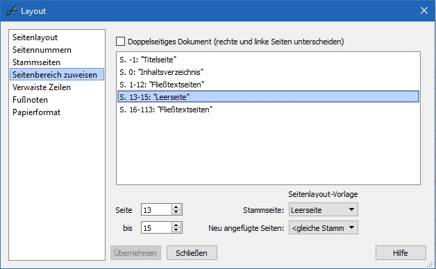Open the Verwaiste Zeilen section
The image size is (436, 269).
pyautogui.click(x=42, y=87)
